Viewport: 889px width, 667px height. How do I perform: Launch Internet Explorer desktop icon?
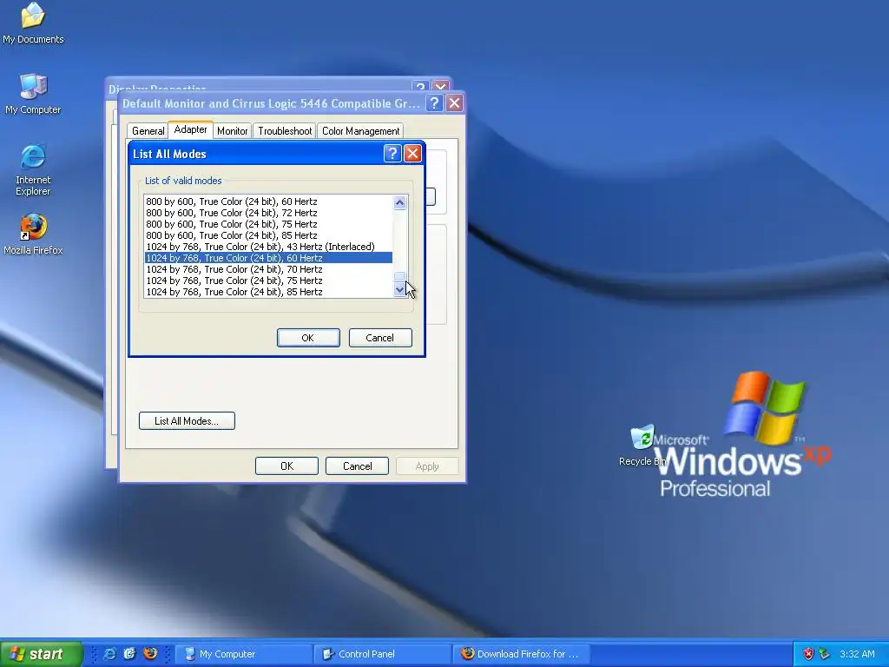tap(33, 170)
